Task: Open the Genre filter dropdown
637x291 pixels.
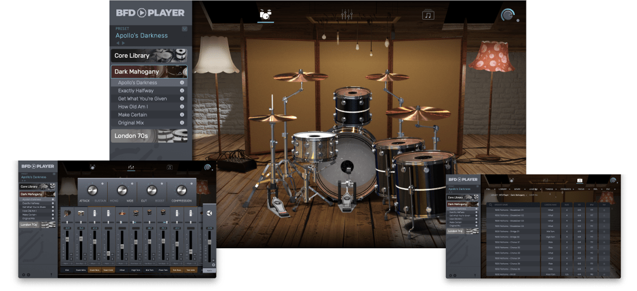Action: (x=519, y=189)
